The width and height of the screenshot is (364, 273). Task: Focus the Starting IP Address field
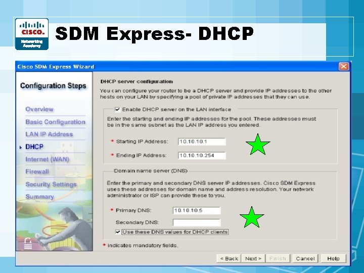click(202, 142)
